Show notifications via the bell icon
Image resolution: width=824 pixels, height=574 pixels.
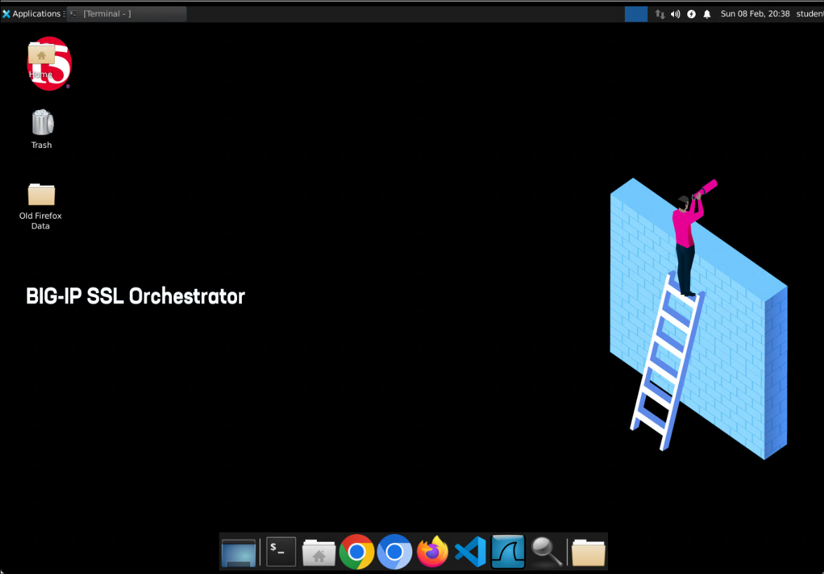[707, 14]
